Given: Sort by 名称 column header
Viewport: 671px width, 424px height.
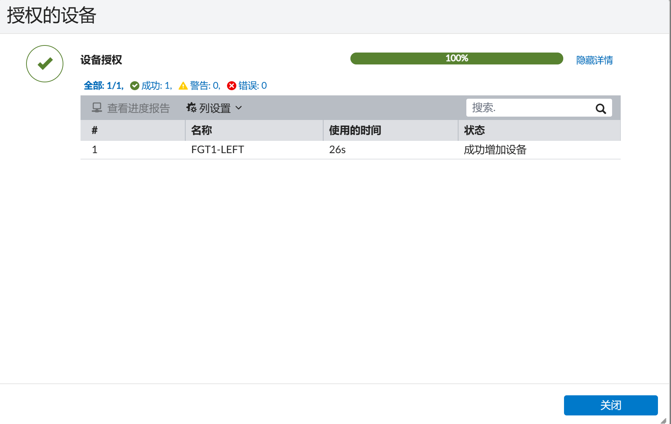Looking at the screenshot, I should (x=202, y=130).
